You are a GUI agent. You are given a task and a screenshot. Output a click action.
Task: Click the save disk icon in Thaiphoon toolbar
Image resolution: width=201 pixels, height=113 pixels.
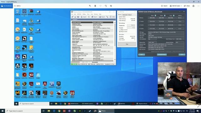(x=78, y=17)
